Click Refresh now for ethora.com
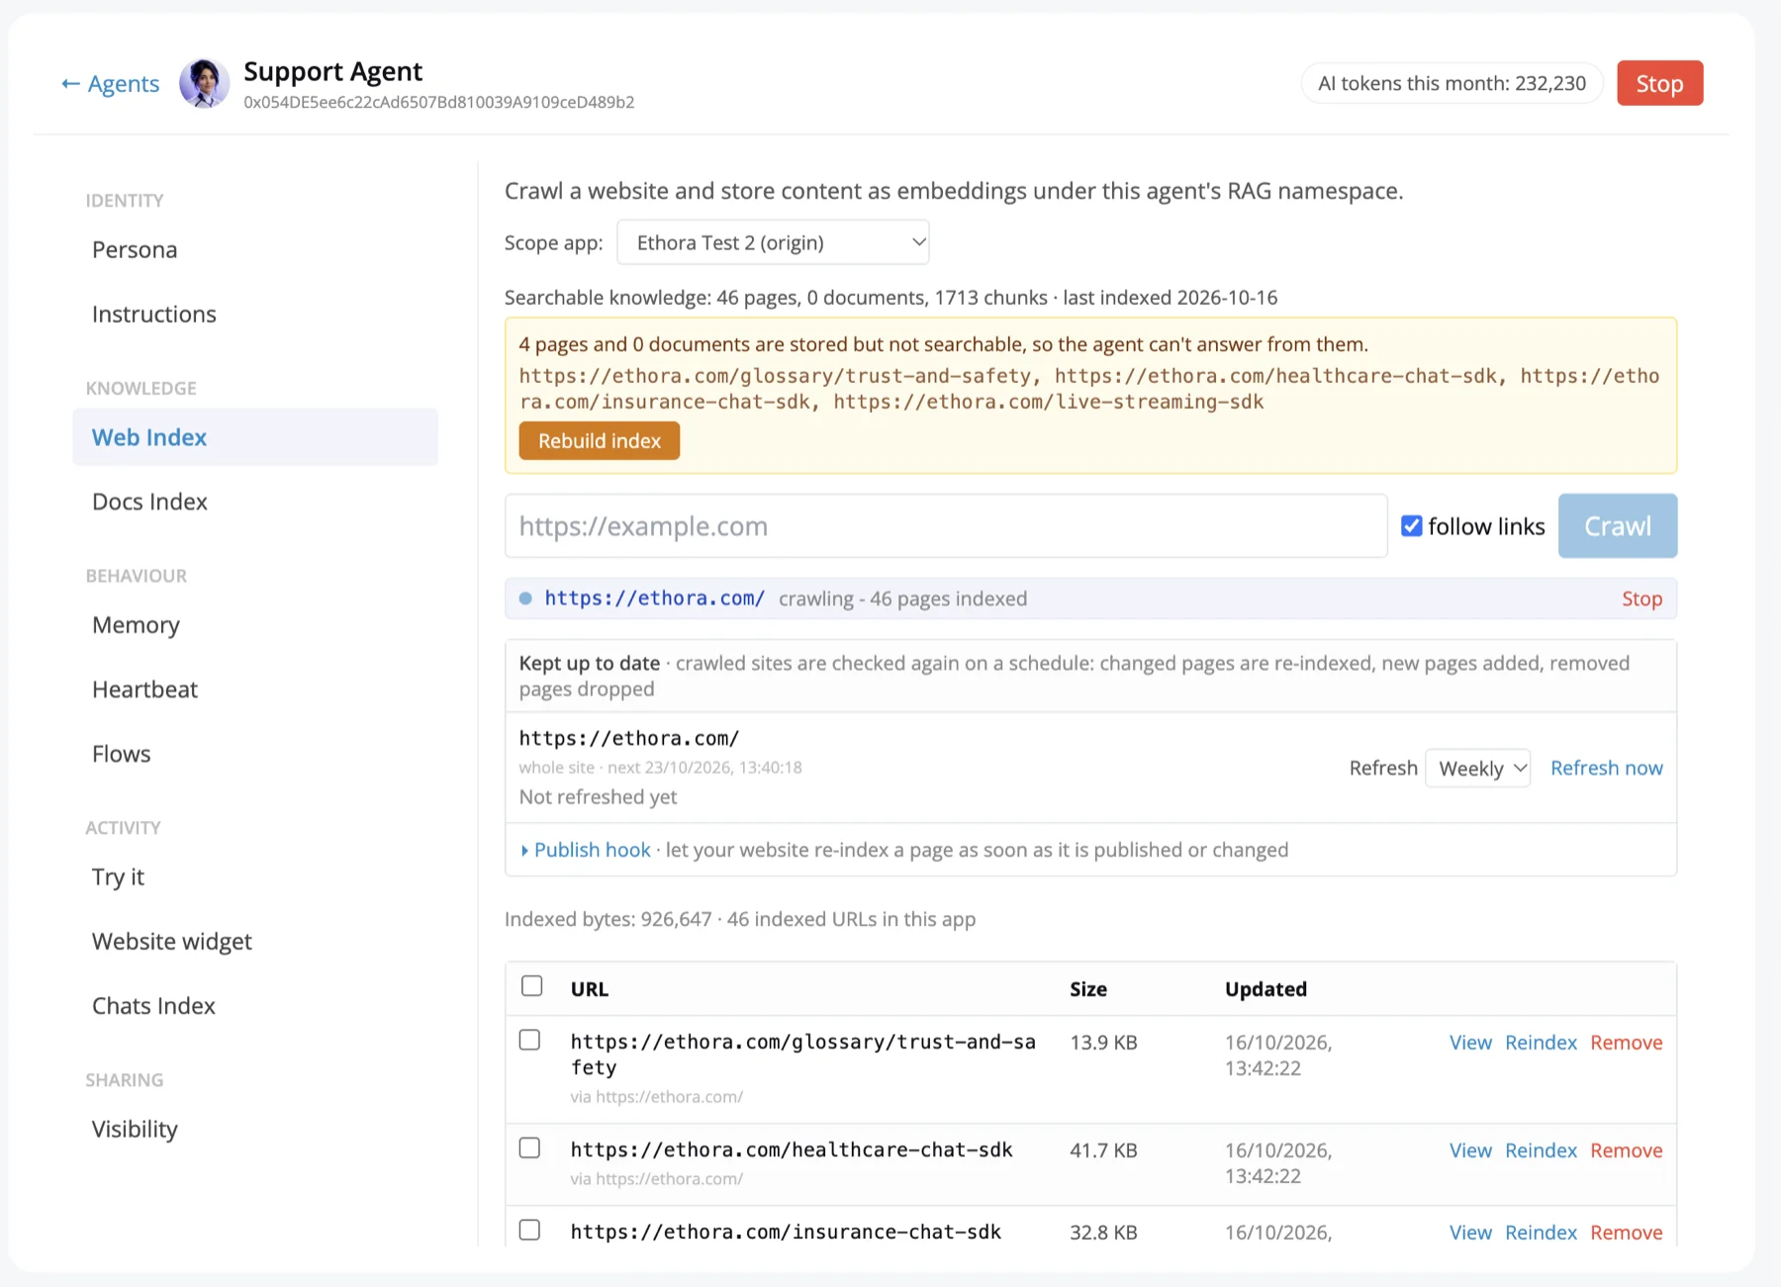The height and width of the screenshot is (1287, 1781). coord(1606,769)
